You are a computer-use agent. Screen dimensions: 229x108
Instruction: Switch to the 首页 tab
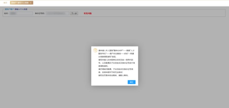(5, 3)
